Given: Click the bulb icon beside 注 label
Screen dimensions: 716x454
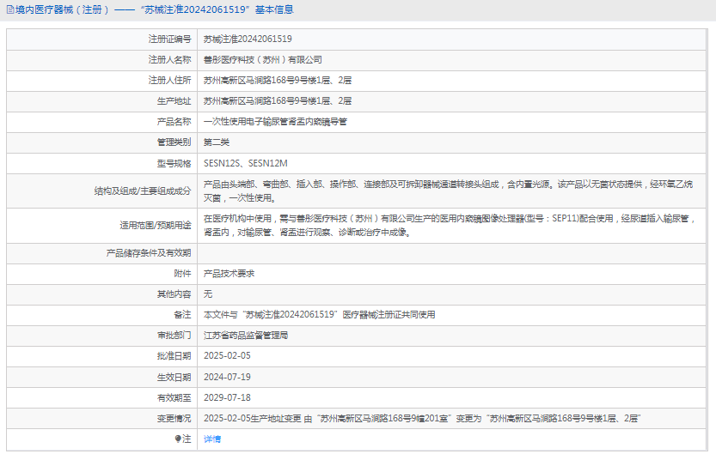Looking at the screenshot, I should [178, 439].
